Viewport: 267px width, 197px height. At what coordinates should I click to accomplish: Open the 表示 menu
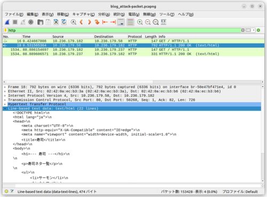pos(48,14)
